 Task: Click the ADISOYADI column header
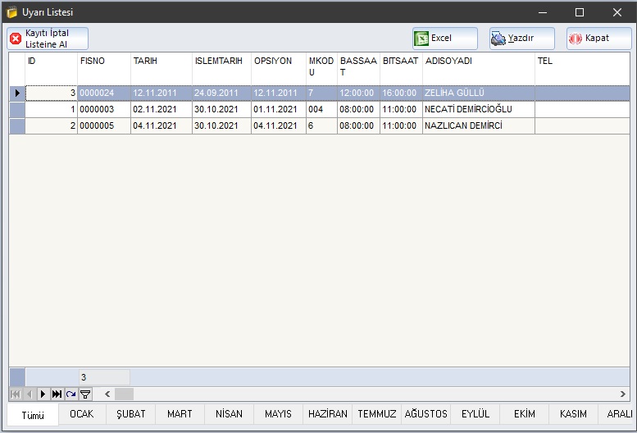pyautogui.click(x=478, y=61)
